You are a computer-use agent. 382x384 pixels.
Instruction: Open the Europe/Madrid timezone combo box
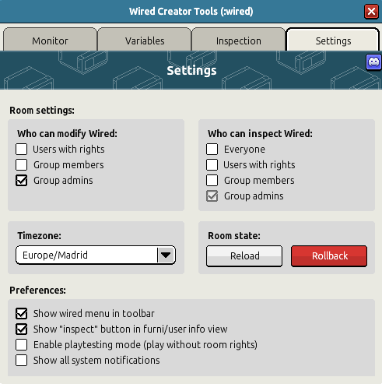[96, 255]
